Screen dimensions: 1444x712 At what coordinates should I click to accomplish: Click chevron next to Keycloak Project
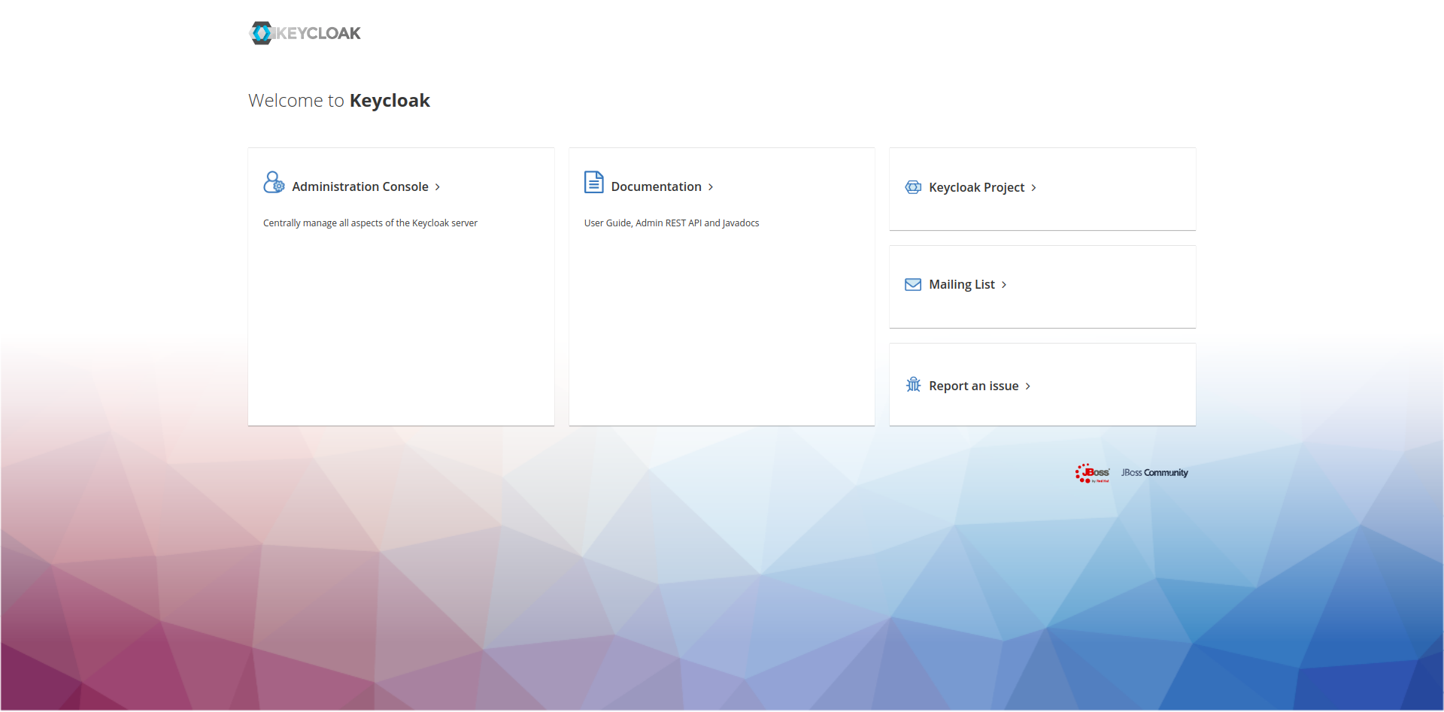pyautogui.click(x=1034, y=188)
